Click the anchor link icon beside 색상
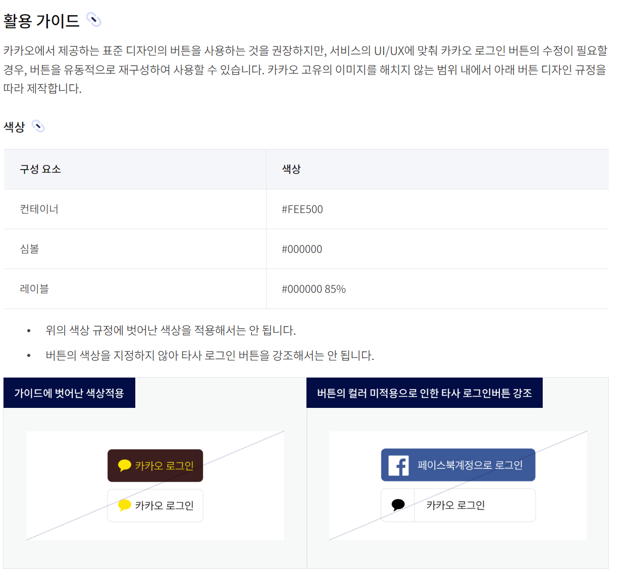This screenshot has height=576, width=626. tap(38, 126)
